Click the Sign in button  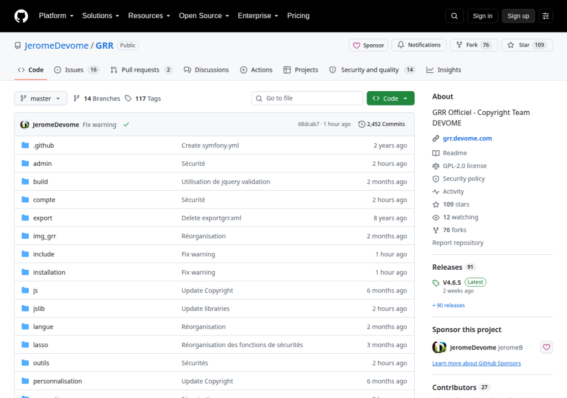(482, 16)
